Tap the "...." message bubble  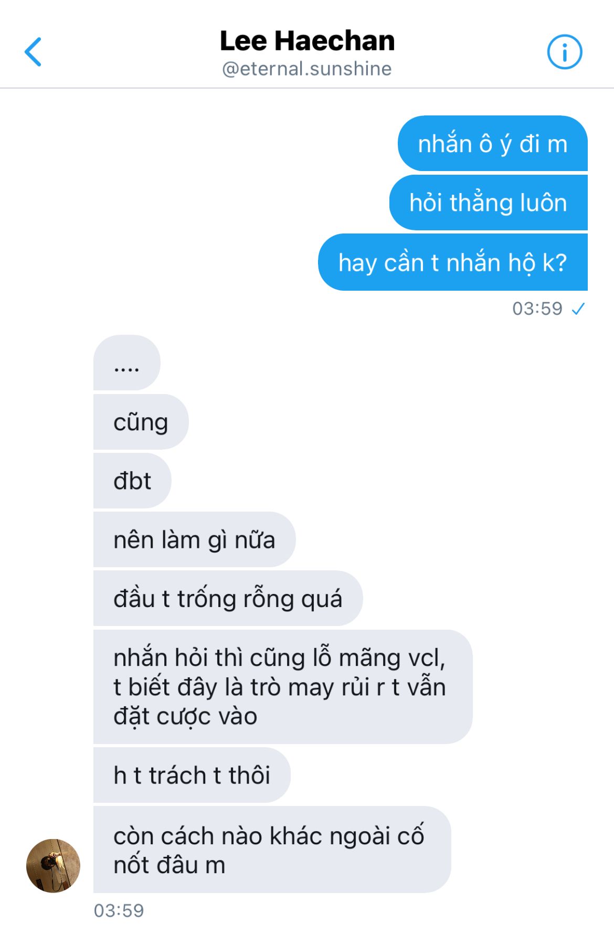coord(126,363)
